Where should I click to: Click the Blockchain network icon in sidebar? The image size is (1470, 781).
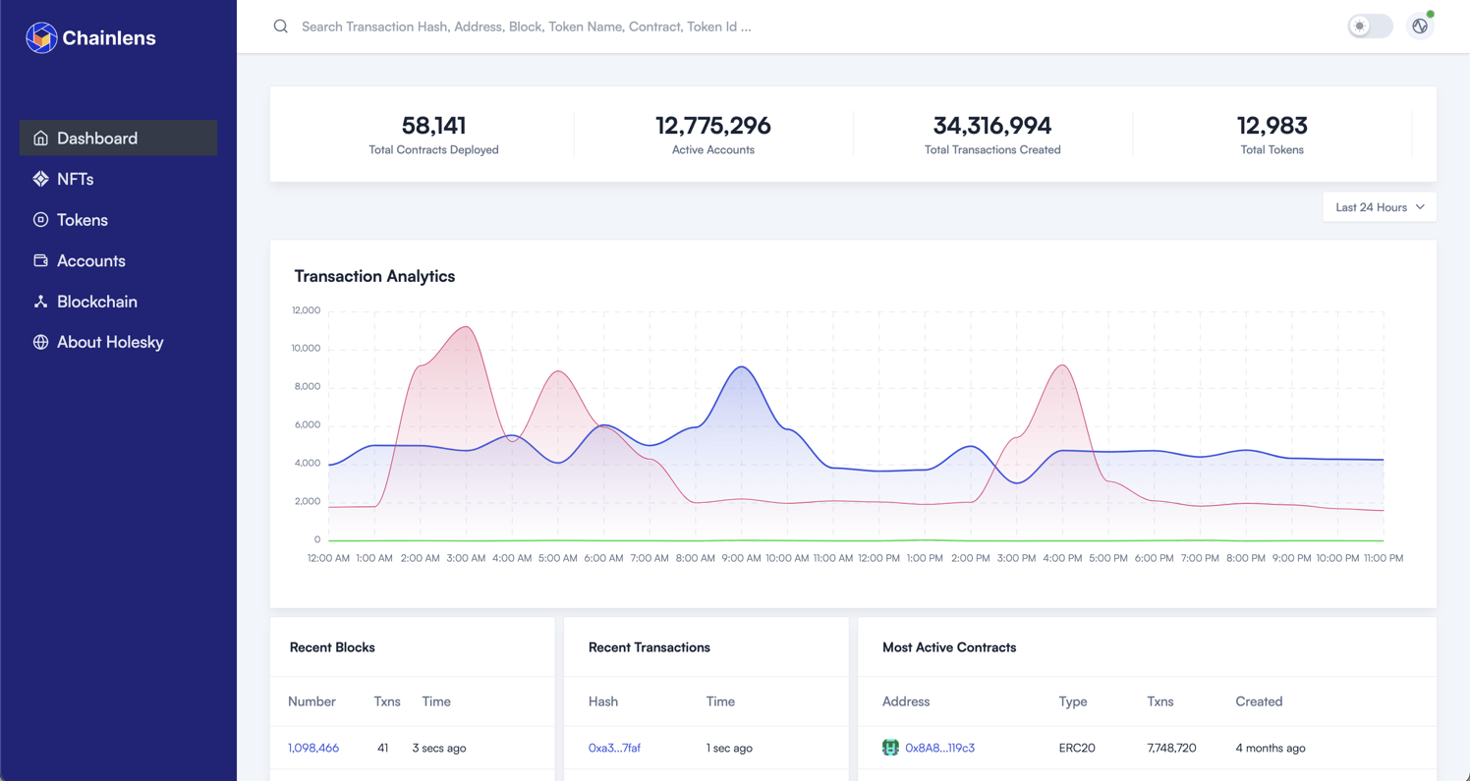(x=40, y=302)
